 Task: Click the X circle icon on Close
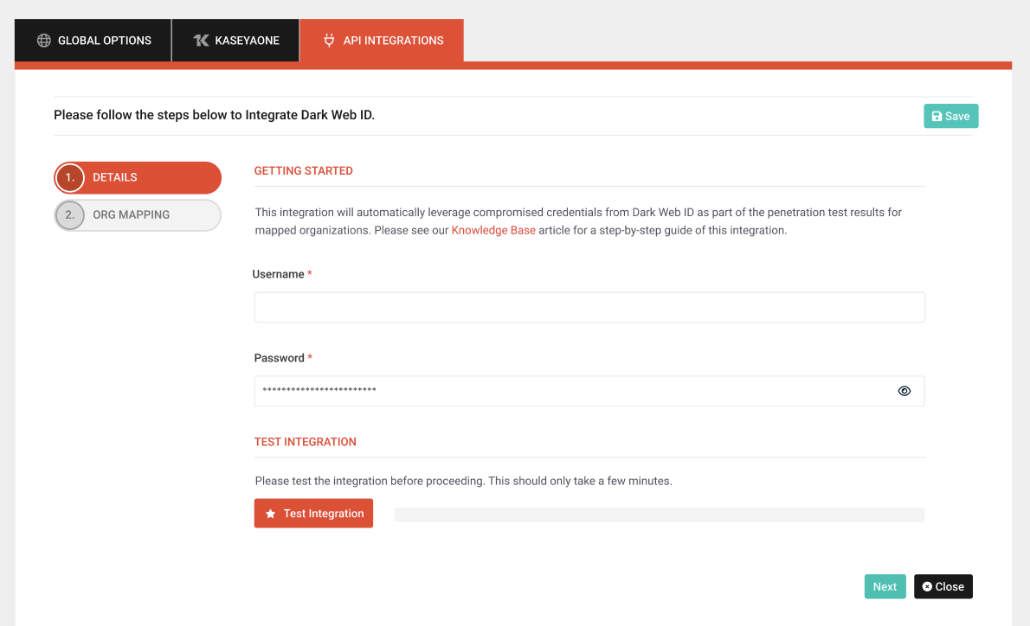pyautogui.click(x=927, y=587)
